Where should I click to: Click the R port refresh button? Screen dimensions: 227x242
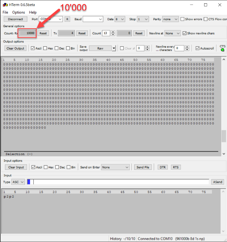tap(67, 19)
